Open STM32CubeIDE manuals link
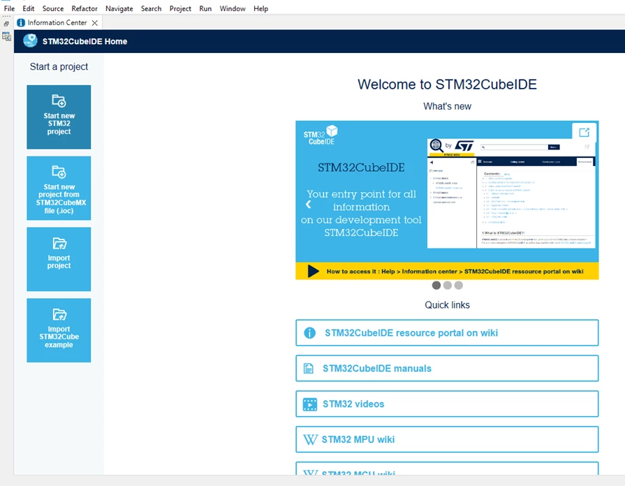Image resolution: width=625 pixels, height=486 pixels. tap(447, 368)
